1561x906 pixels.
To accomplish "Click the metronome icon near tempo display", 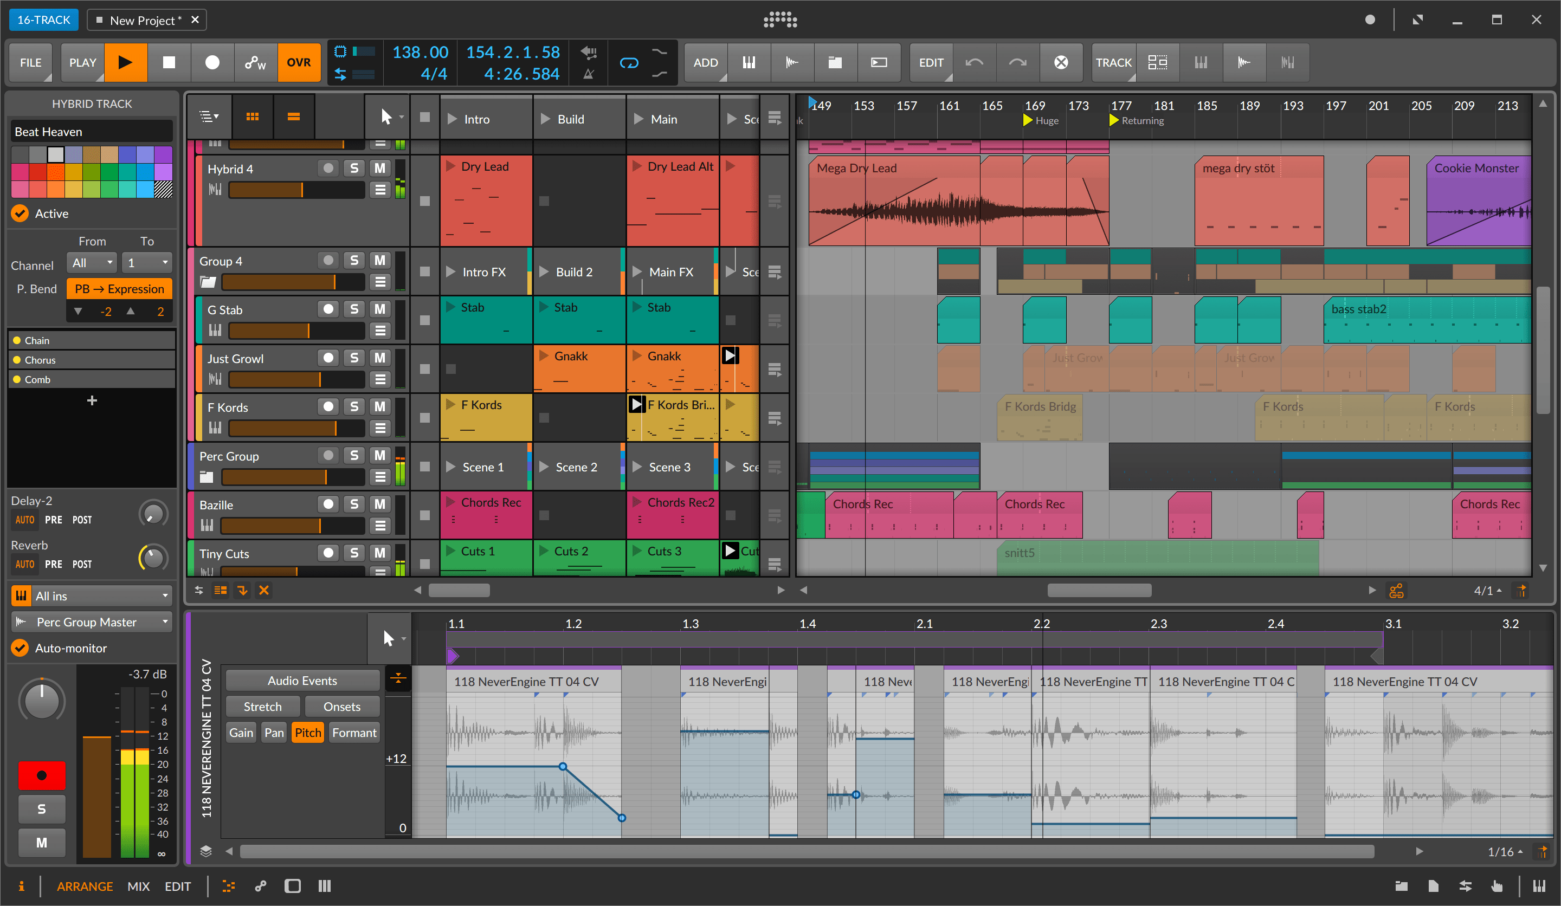I will [x=589, y=73].
